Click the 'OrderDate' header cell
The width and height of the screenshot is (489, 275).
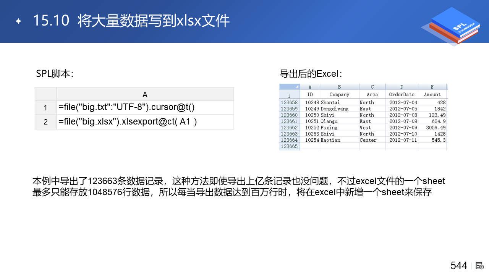tap(402, 94)
